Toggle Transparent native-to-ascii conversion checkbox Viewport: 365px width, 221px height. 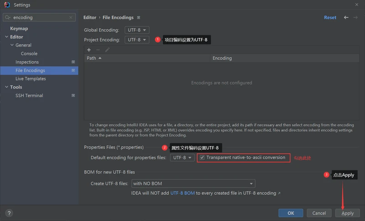202,158
